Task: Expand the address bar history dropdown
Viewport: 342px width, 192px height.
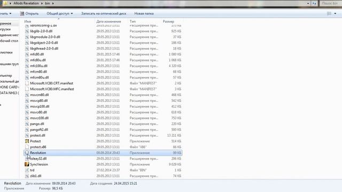Action: (x=308, y=3)
